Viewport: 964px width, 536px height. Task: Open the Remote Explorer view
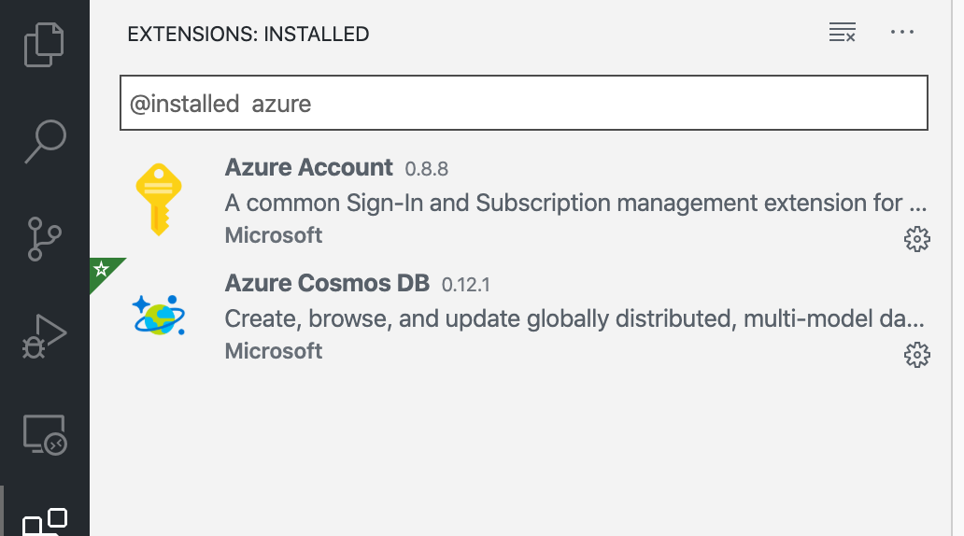(45, 434)
